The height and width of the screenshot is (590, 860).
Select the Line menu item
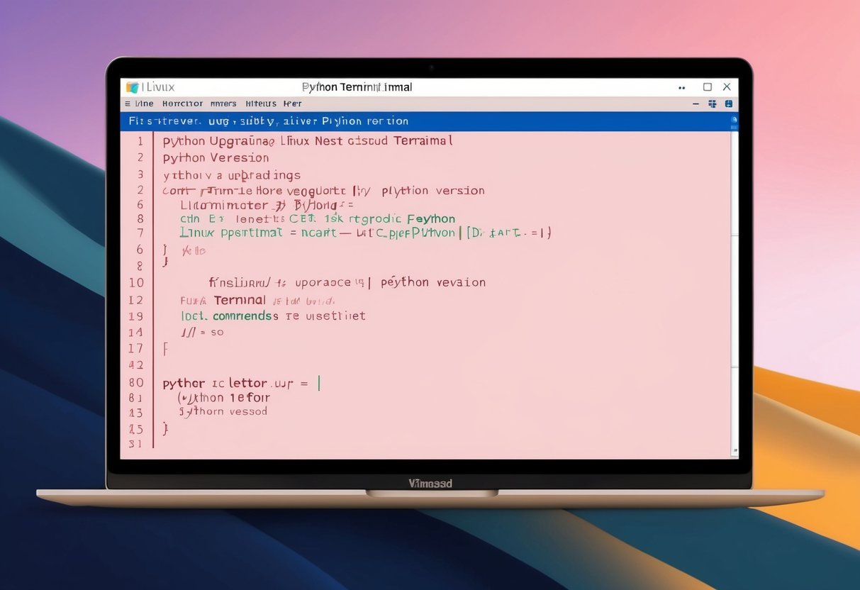(144, 103)
